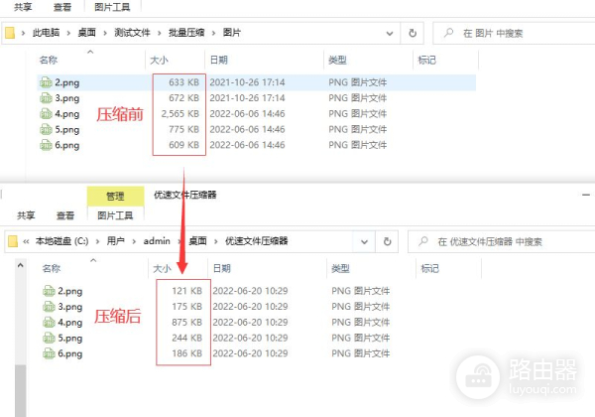Refresh the 图片 folder view

[413, 33]
